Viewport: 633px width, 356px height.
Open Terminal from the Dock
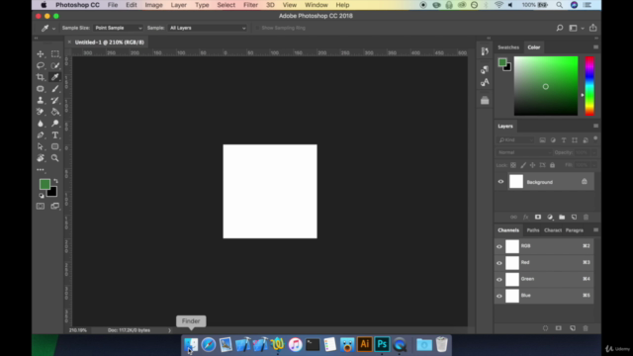[313, 344]
